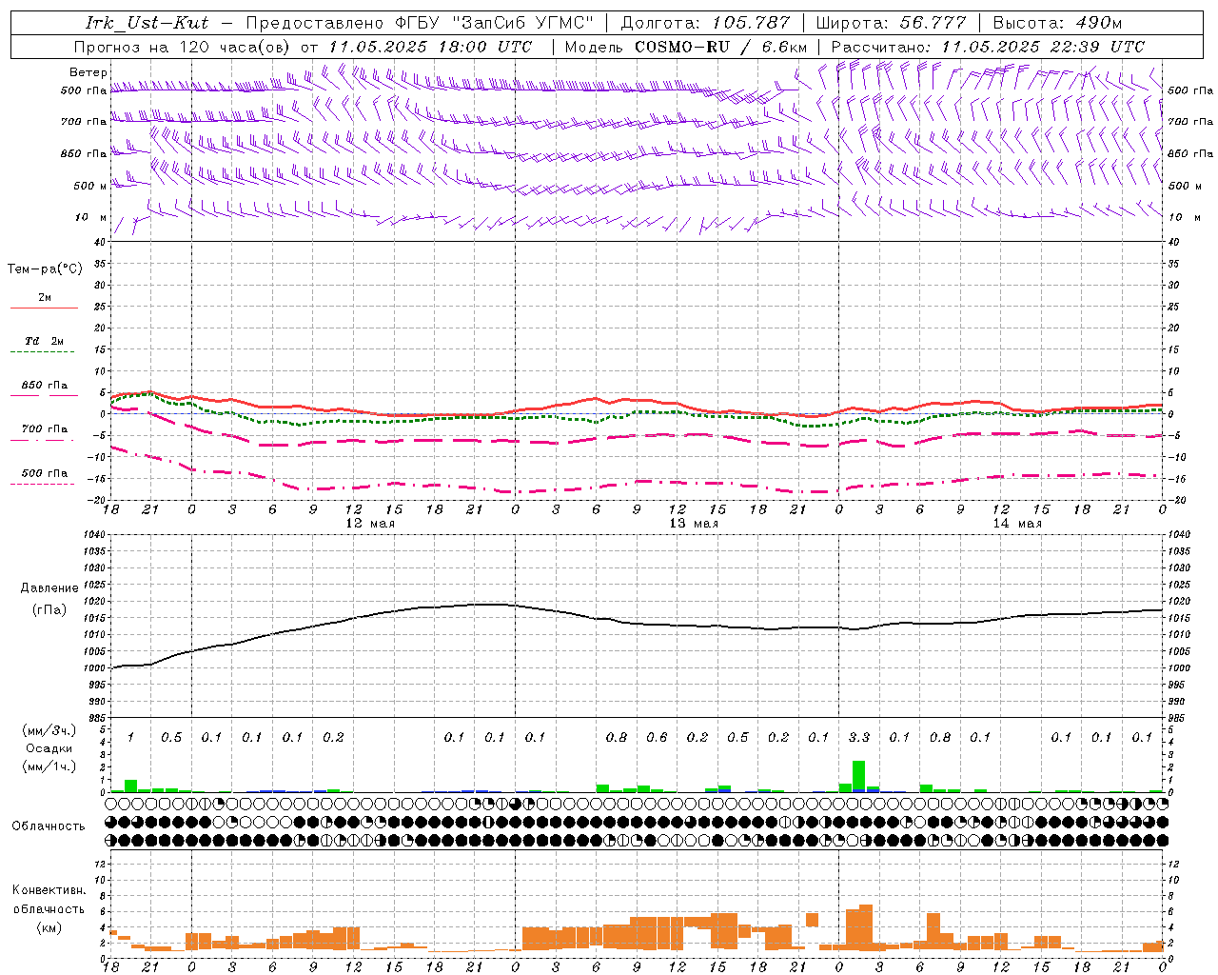Click the (мм/3ч.) precipitation unit label

pyautogui.click(x=49, y=730)
